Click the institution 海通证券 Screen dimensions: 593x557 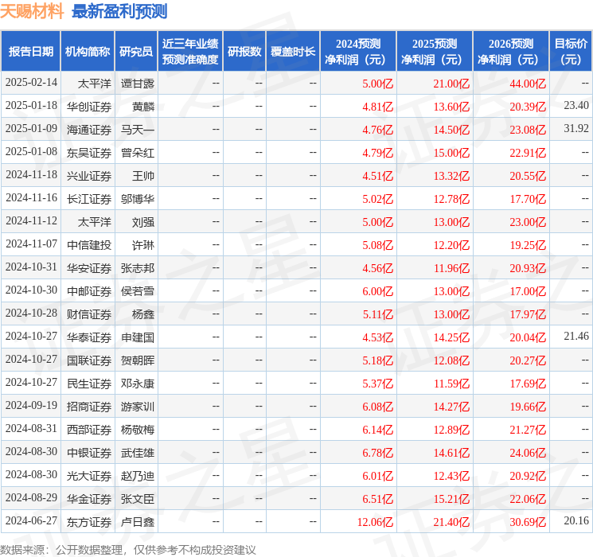click(89, 130)
